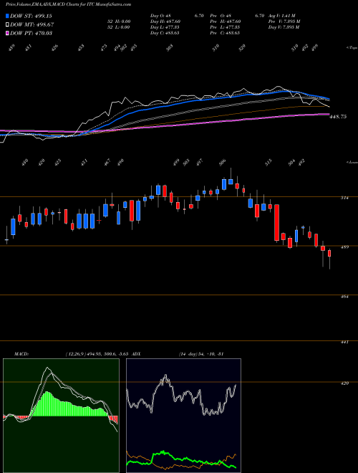358x473 pixels.
Task: Click the 'Pre V: 7.395 M' value
Action: point(284,21)
